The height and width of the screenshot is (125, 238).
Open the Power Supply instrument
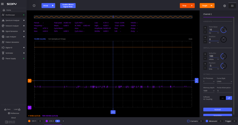pyautogui.click(x=11, y=58)
